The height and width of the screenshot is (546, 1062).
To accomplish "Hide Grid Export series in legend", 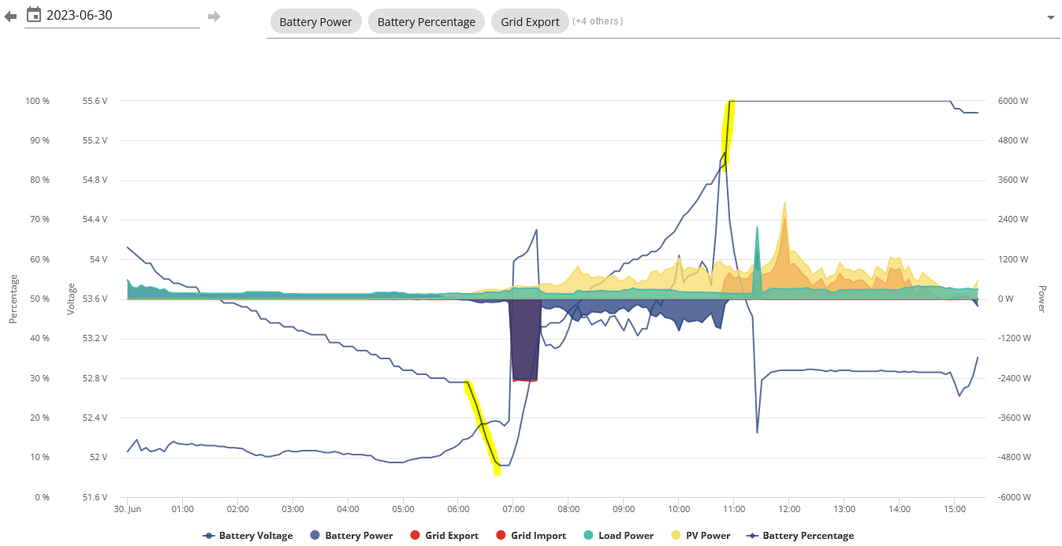I will tap(444, 536).
